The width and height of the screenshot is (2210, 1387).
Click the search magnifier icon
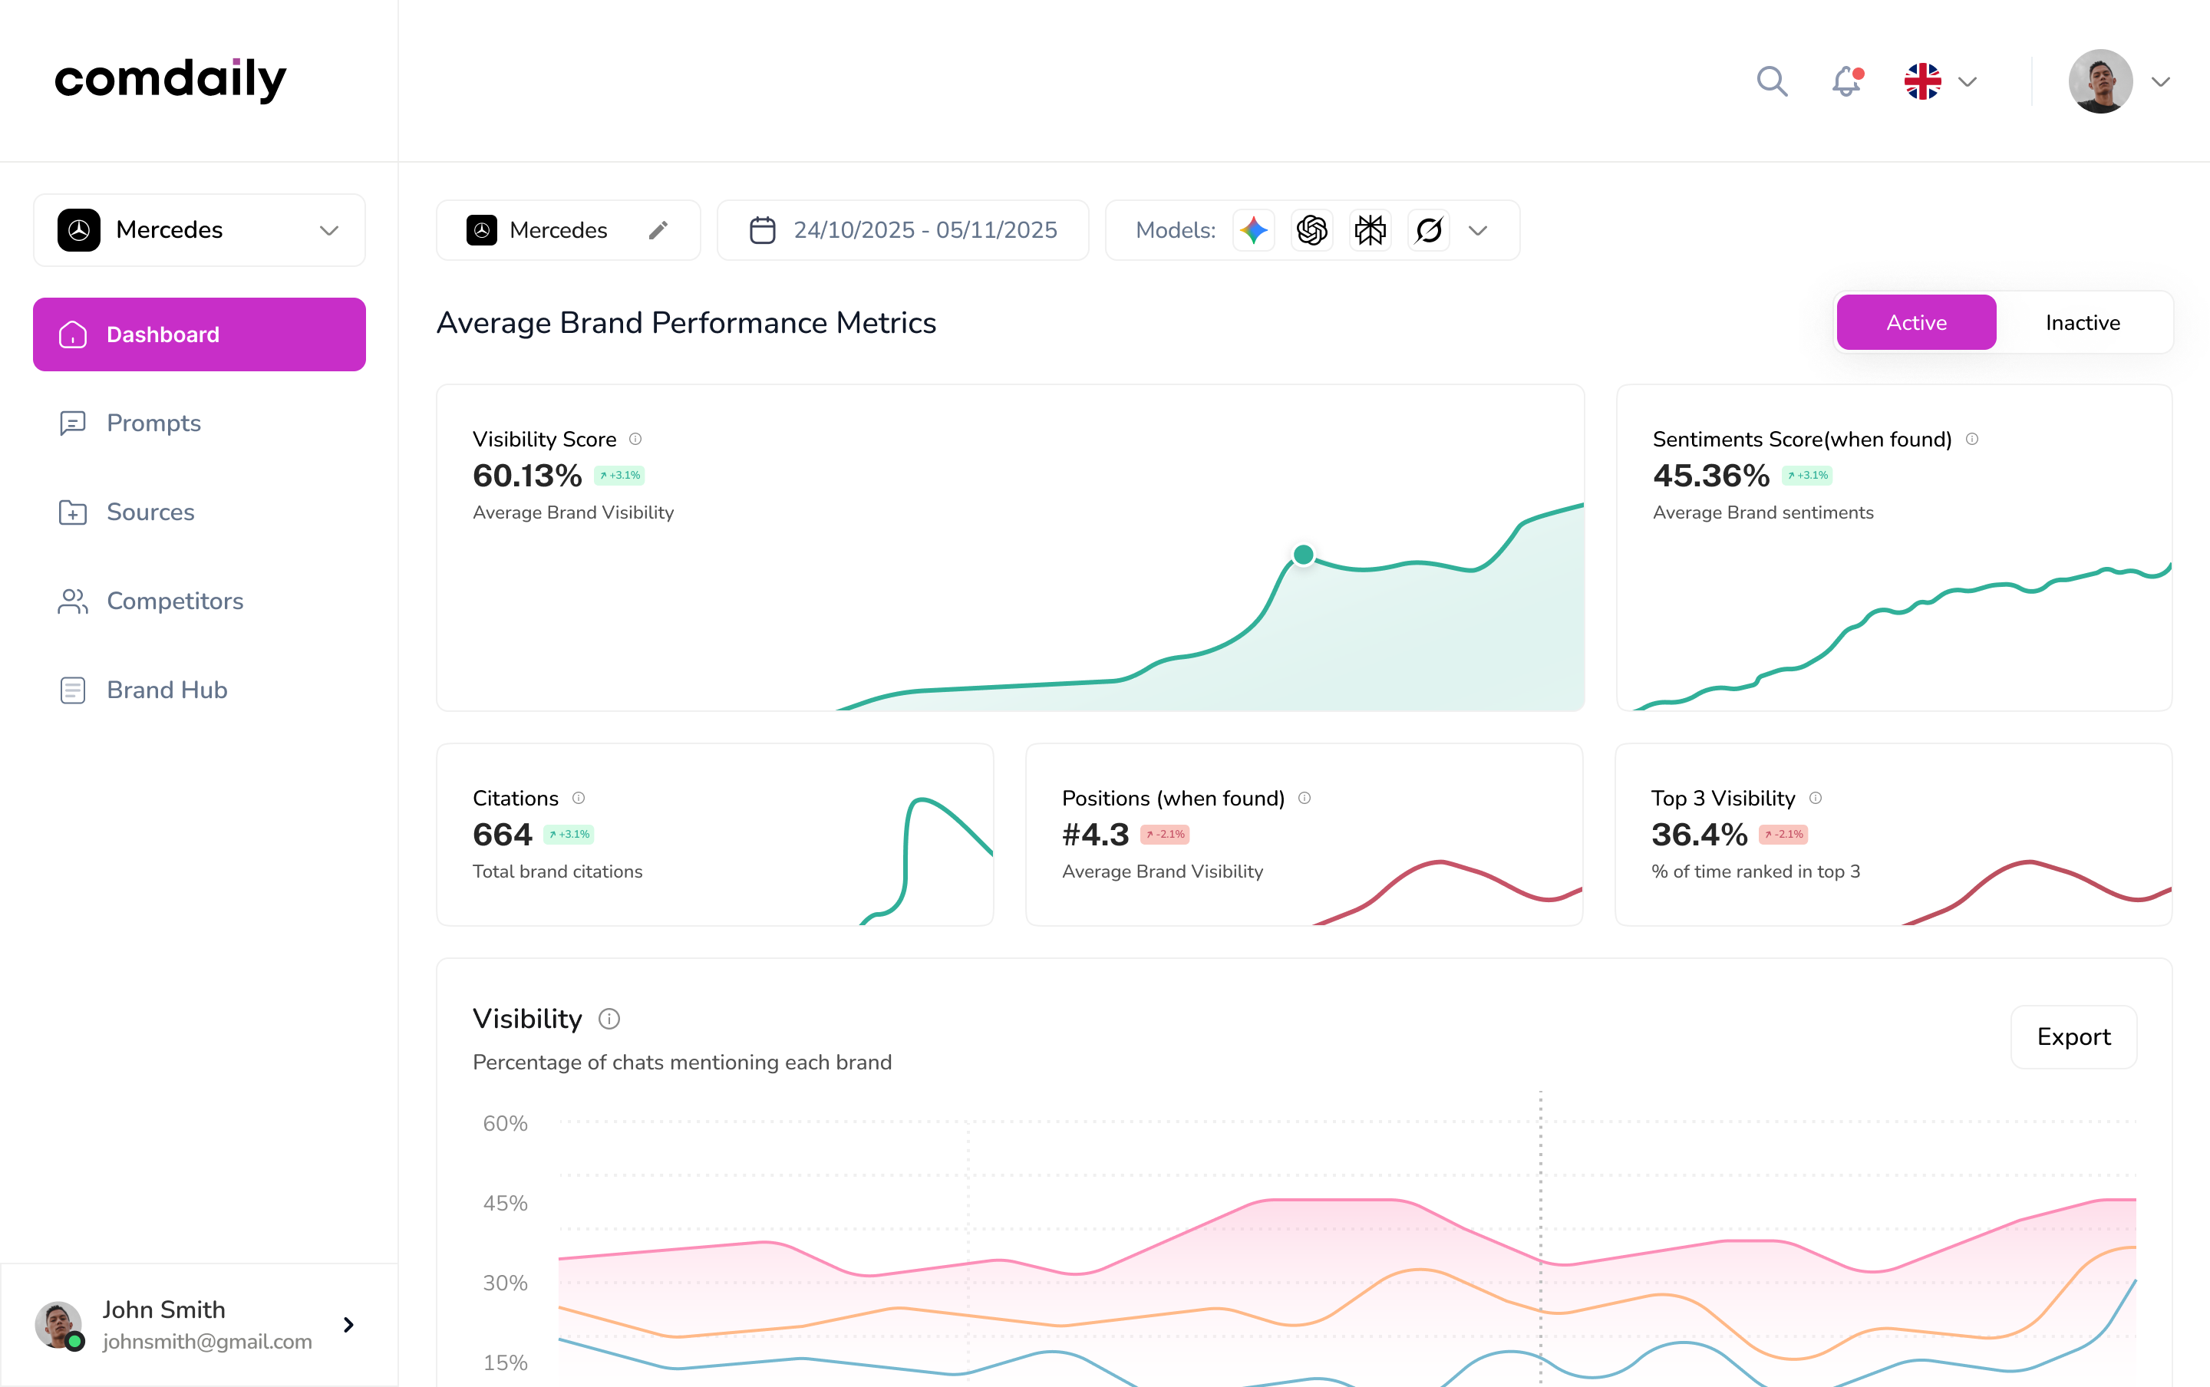[x=1772, y=81]
